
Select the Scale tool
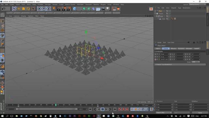point(24,9)
